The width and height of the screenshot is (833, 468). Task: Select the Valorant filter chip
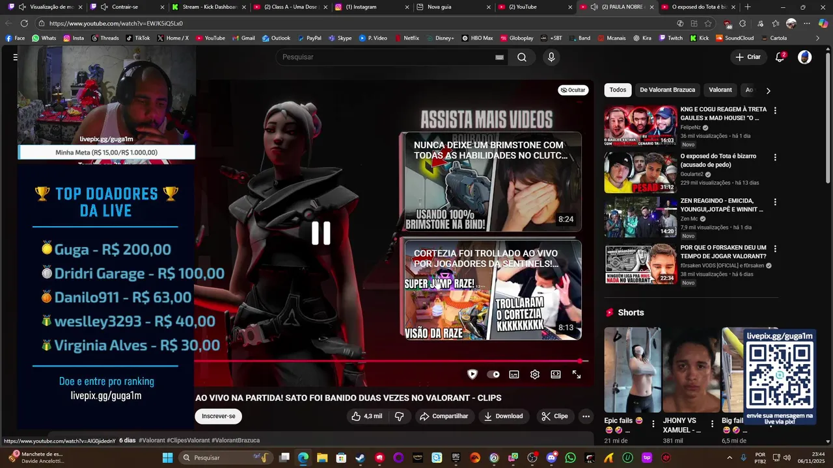pos(720,90)
